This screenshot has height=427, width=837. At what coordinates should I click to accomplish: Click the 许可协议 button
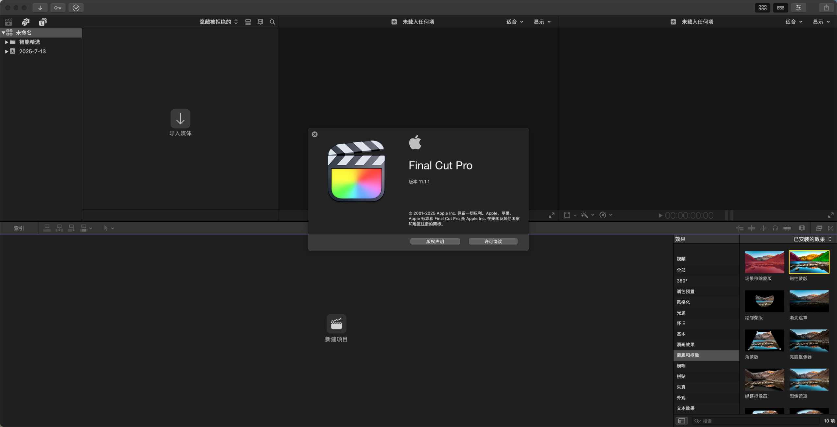click(493, 241)
